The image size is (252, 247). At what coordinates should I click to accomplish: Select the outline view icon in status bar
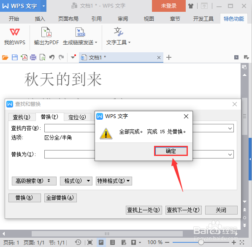(112, 242)
